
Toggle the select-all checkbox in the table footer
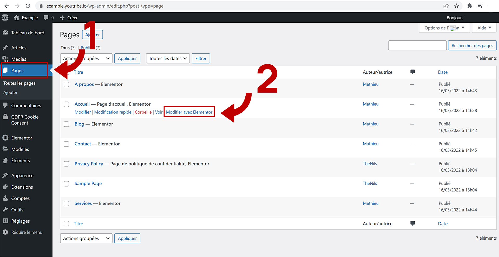coord(67,224)
